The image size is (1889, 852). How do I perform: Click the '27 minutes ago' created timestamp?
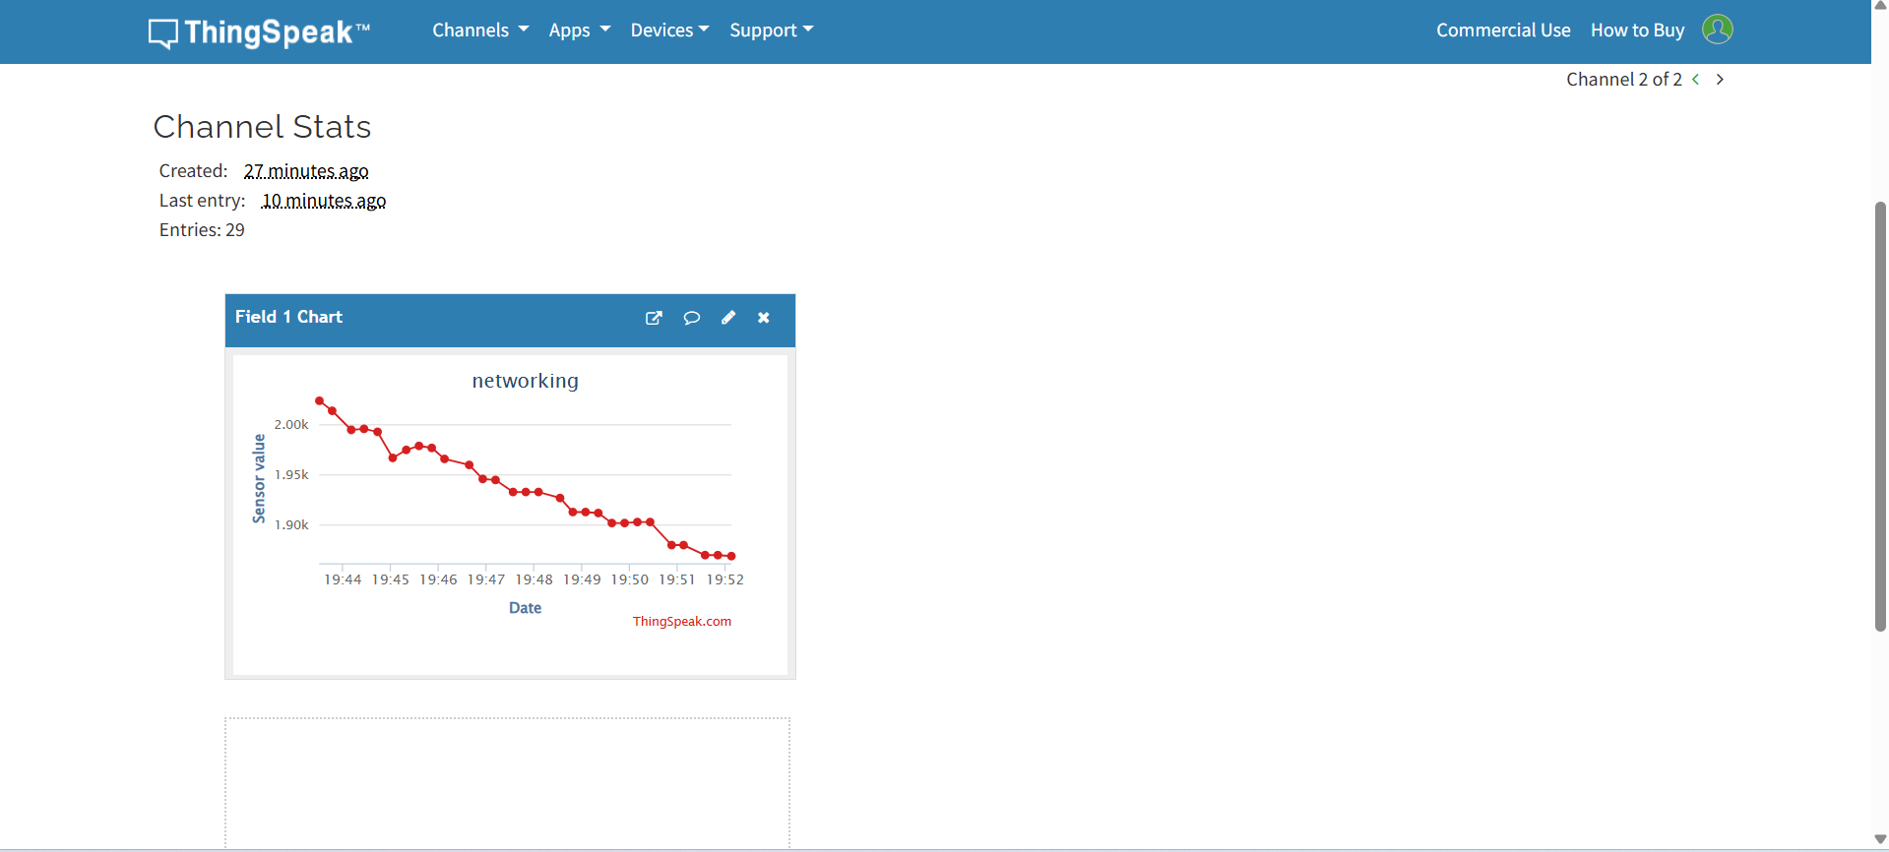[306, 171]
